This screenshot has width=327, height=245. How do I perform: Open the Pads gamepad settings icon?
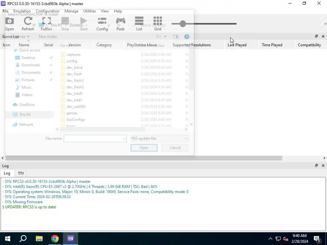pyautogui.click(x=120, y=24)
